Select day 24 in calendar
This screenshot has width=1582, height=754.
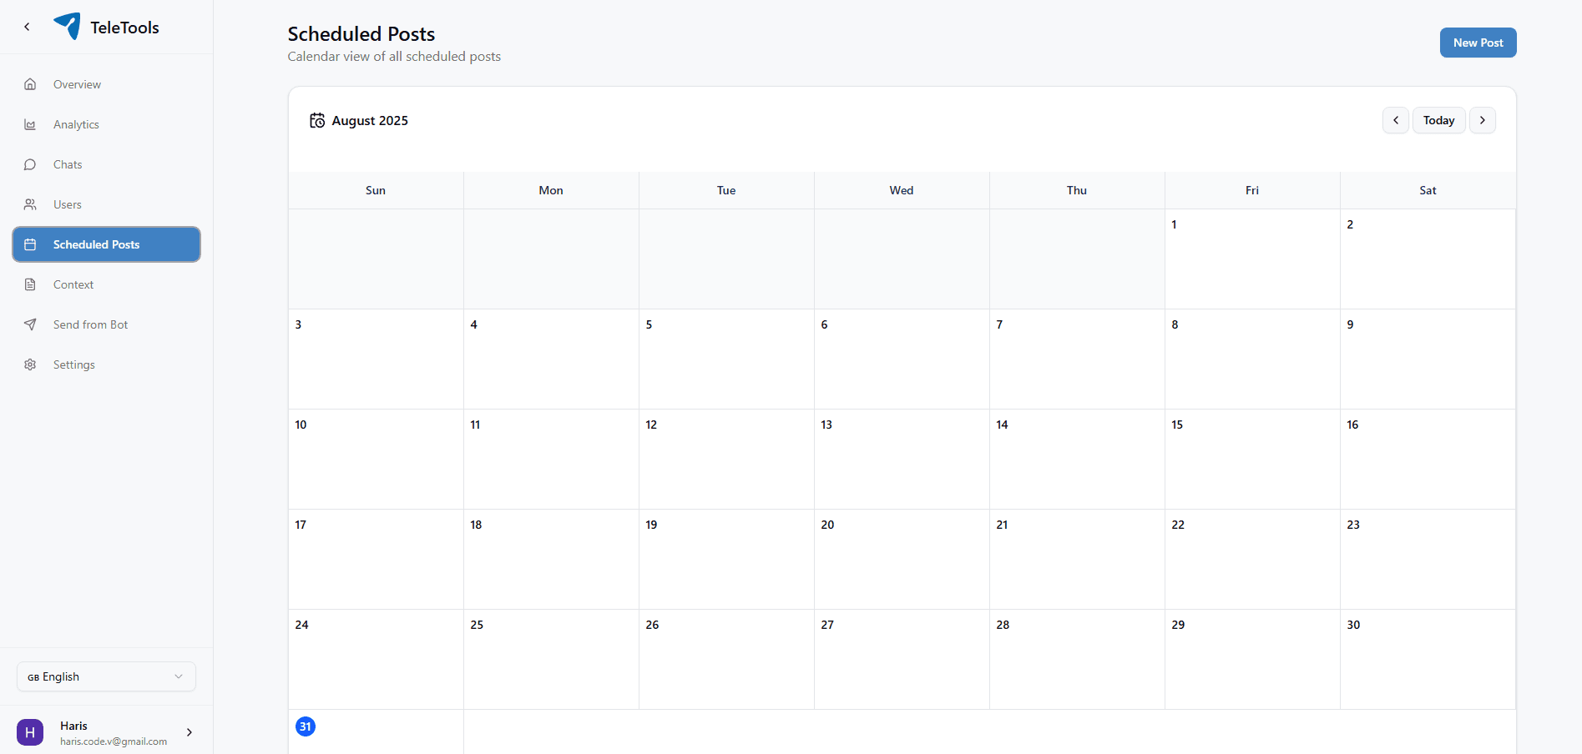[x=376, y=659]
